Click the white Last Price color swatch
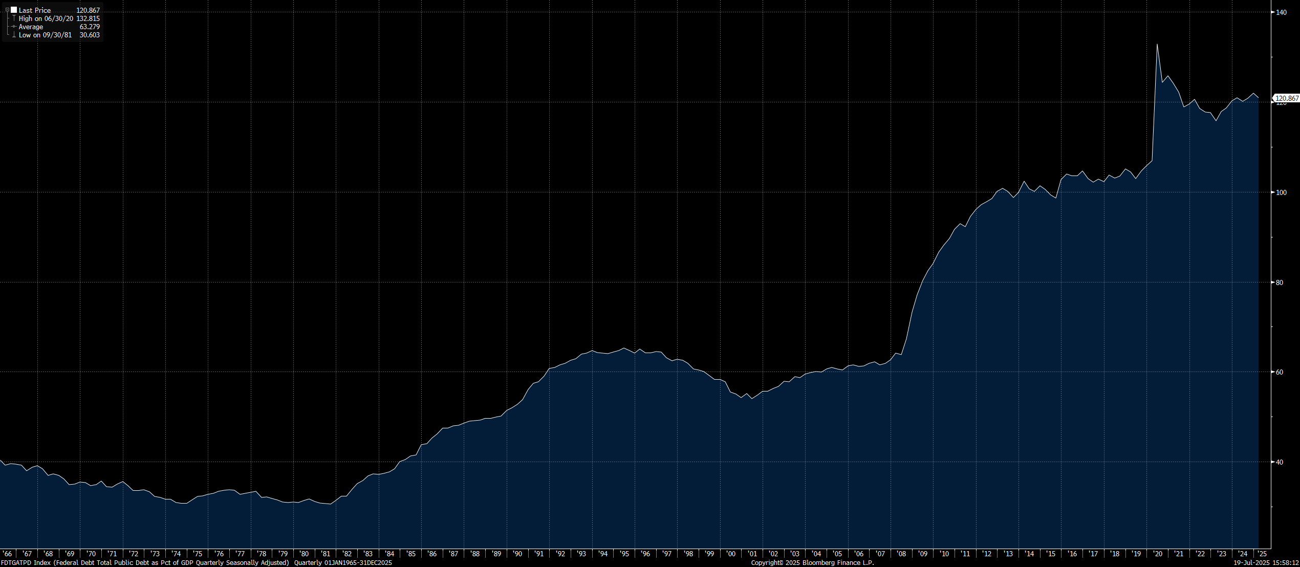This screenshot has width=1300, height=567. click(x=14, y=10)
